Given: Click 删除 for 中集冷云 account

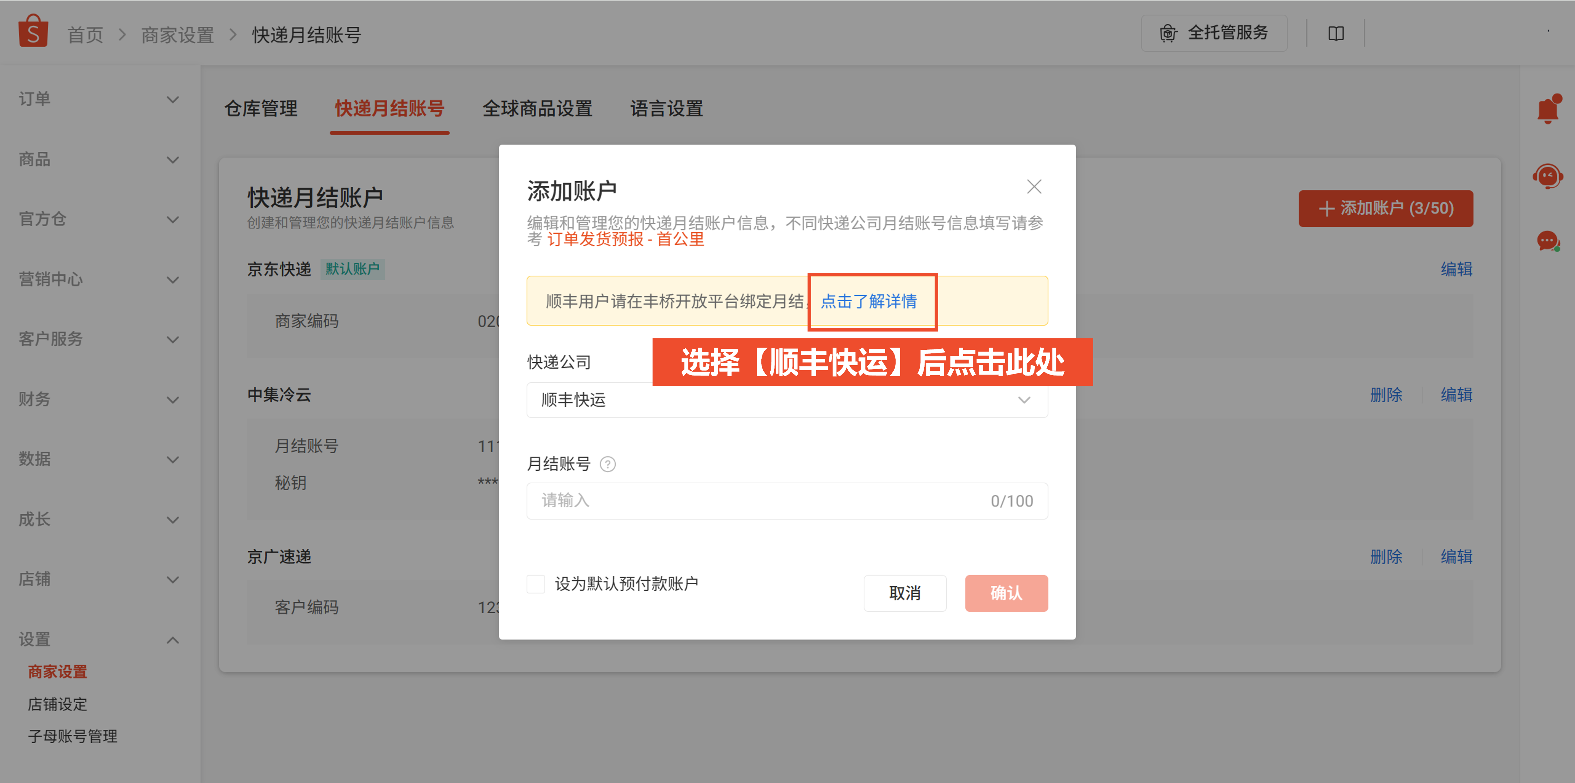Looking at the screenshot, I should (1386, 395).
